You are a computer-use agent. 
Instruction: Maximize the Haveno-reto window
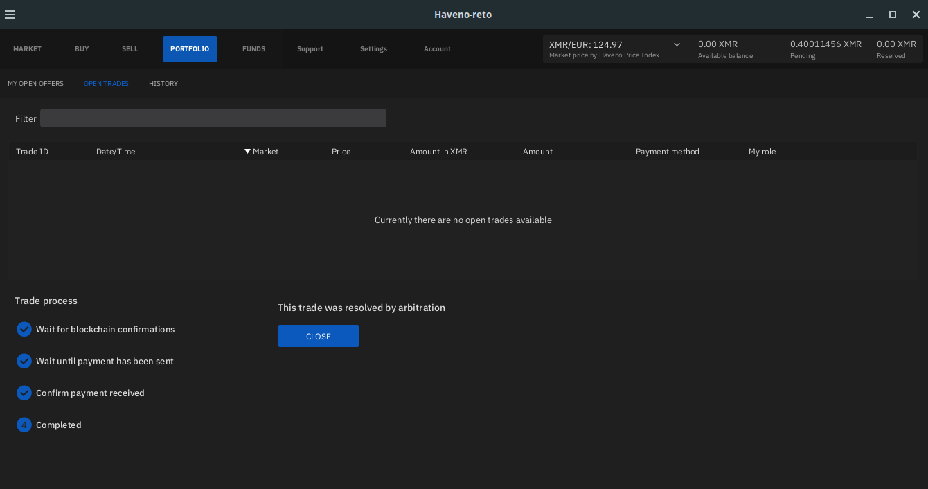[893, 15]
